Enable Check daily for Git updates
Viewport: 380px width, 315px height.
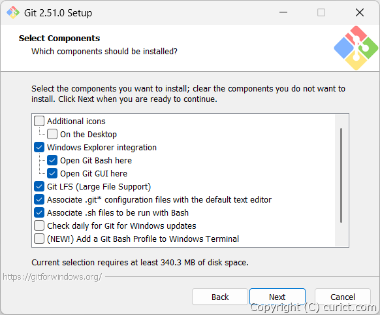click(x=39, y=225)
